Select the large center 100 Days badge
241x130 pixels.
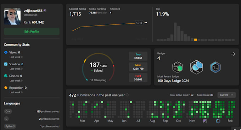pyautogui.click(x=196, y=67)
